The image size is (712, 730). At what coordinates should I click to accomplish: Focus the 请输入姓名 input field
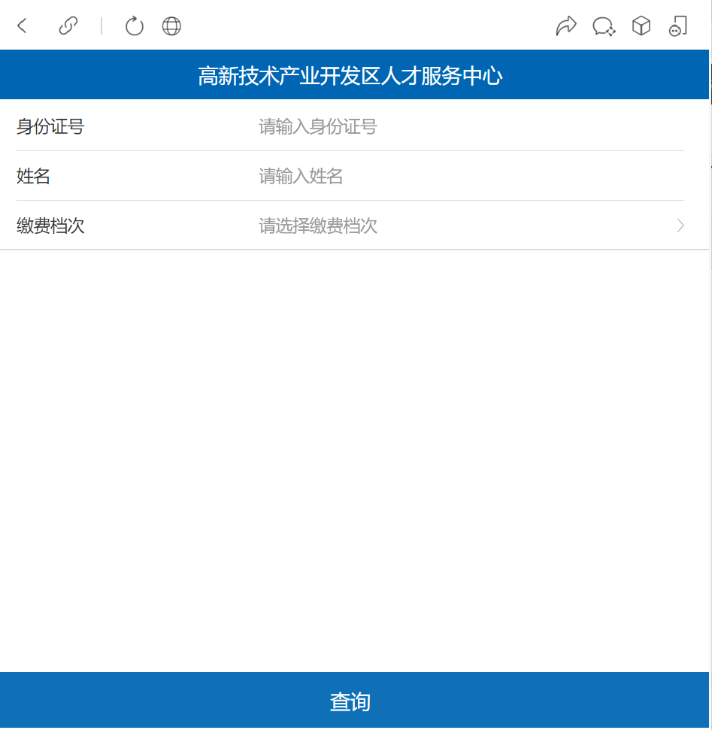301,176
